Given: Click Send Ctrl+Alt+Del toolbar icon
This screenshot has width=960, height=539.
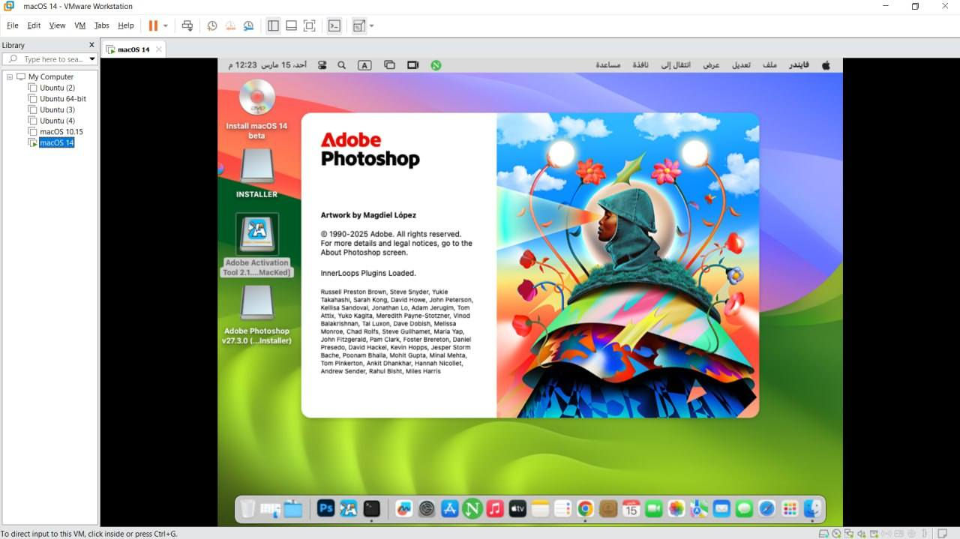Looking at the screenshot, I should [x=187, y=25].
